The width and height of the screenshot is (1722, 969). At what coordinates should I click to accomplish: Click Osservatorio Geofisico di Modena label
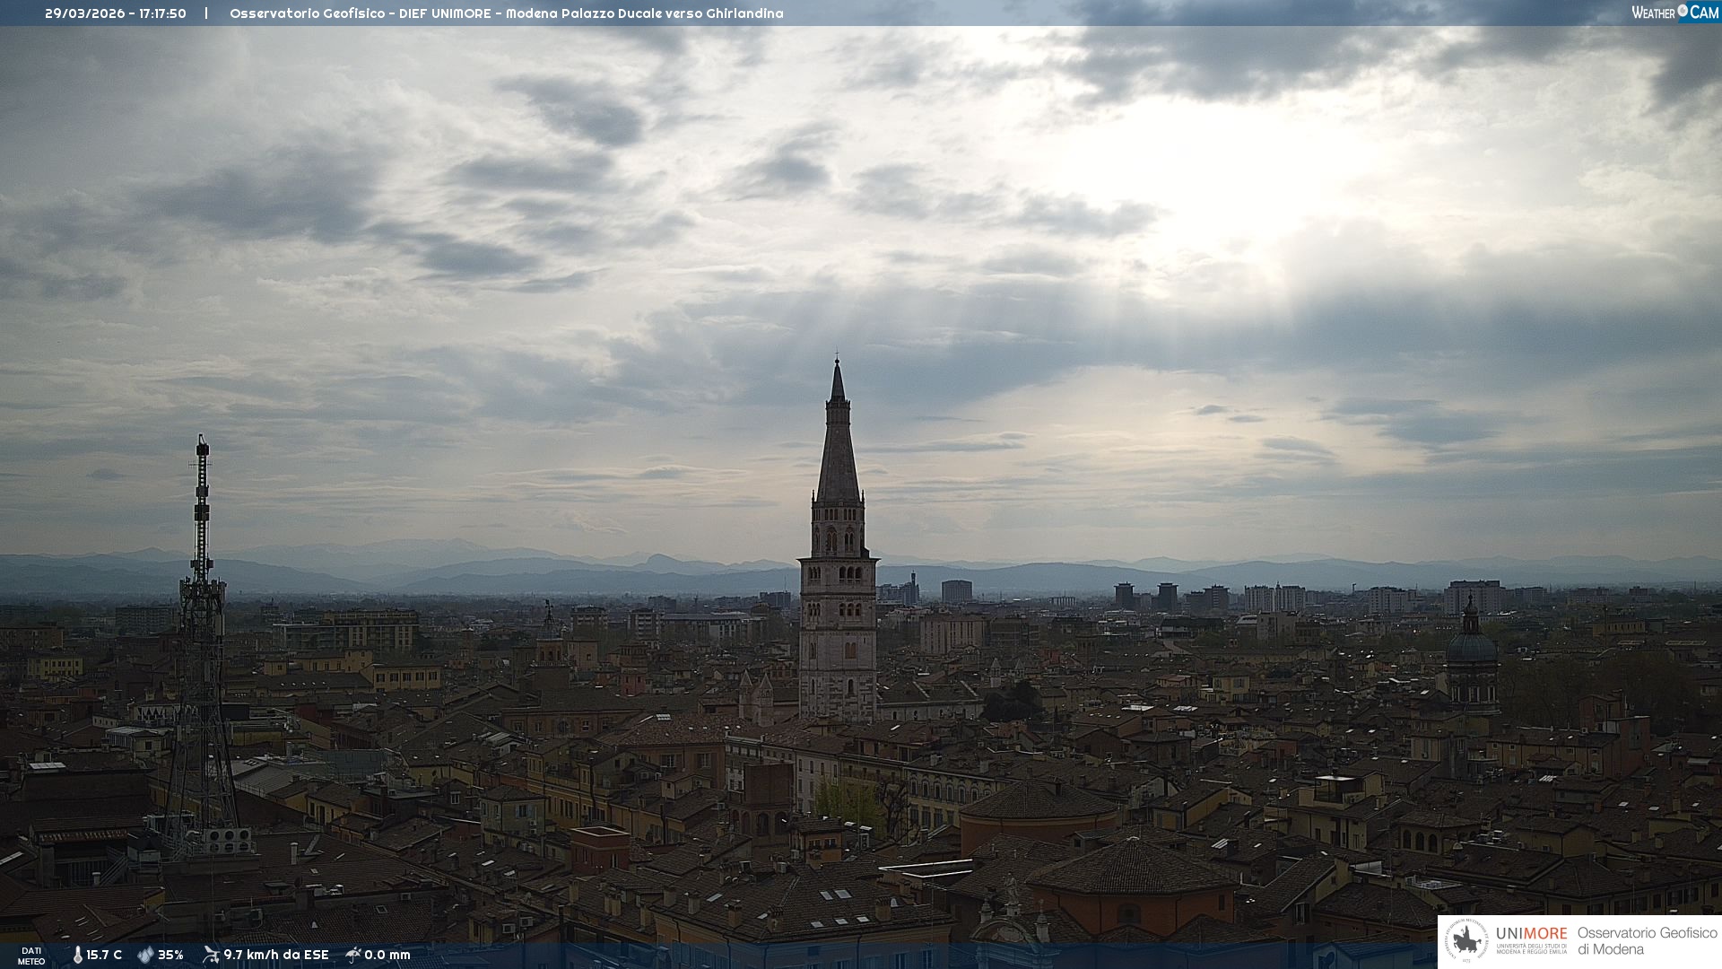pyautogui.click(x=1647, y=940)
